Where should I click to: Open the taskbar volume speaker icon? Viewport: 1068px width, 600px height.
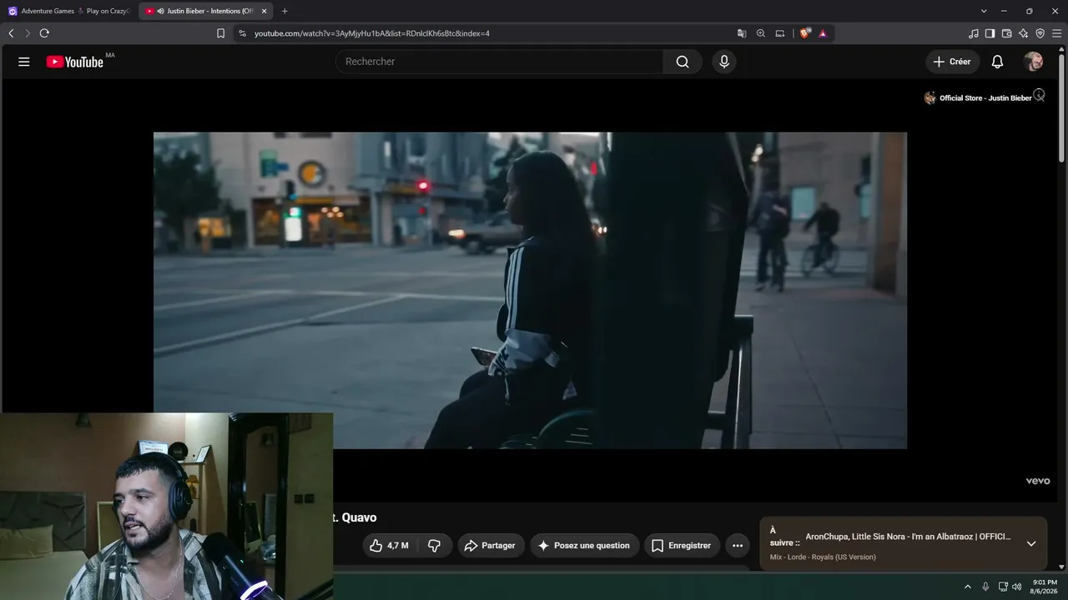click(1016, 587)
